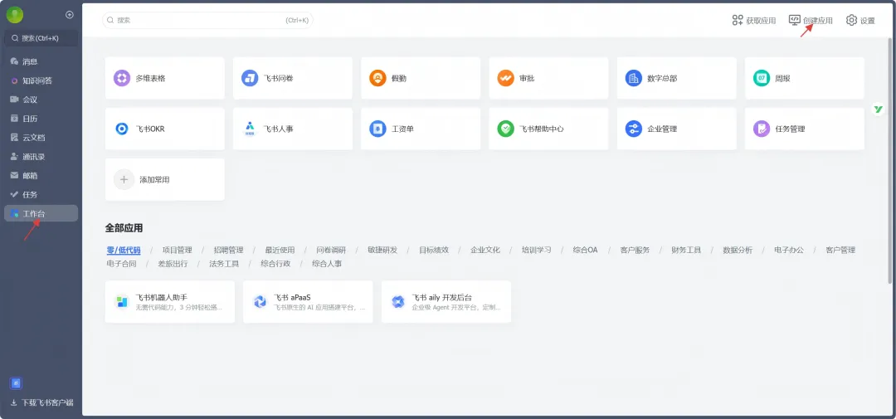
Task: Switch to the 最近使用 category
Action: click(280, 250)
